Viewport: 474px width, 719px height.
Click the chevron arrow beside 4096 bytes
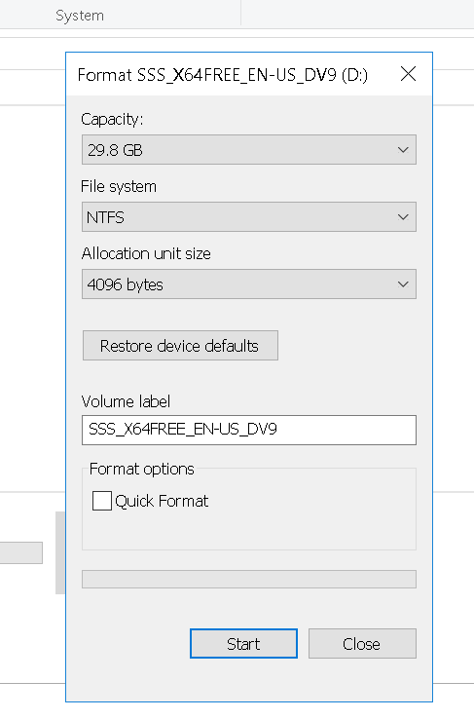403,284
